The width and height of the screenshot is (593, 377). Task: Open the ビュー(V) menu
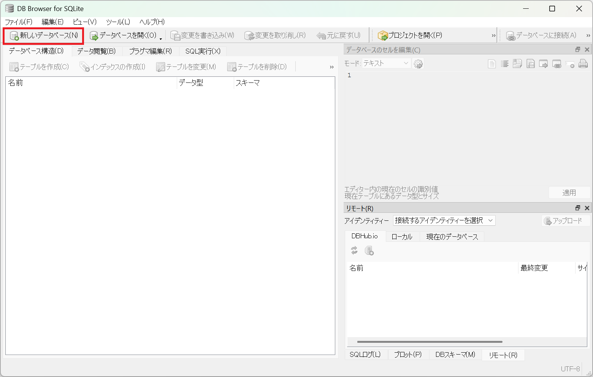point(85,22)
